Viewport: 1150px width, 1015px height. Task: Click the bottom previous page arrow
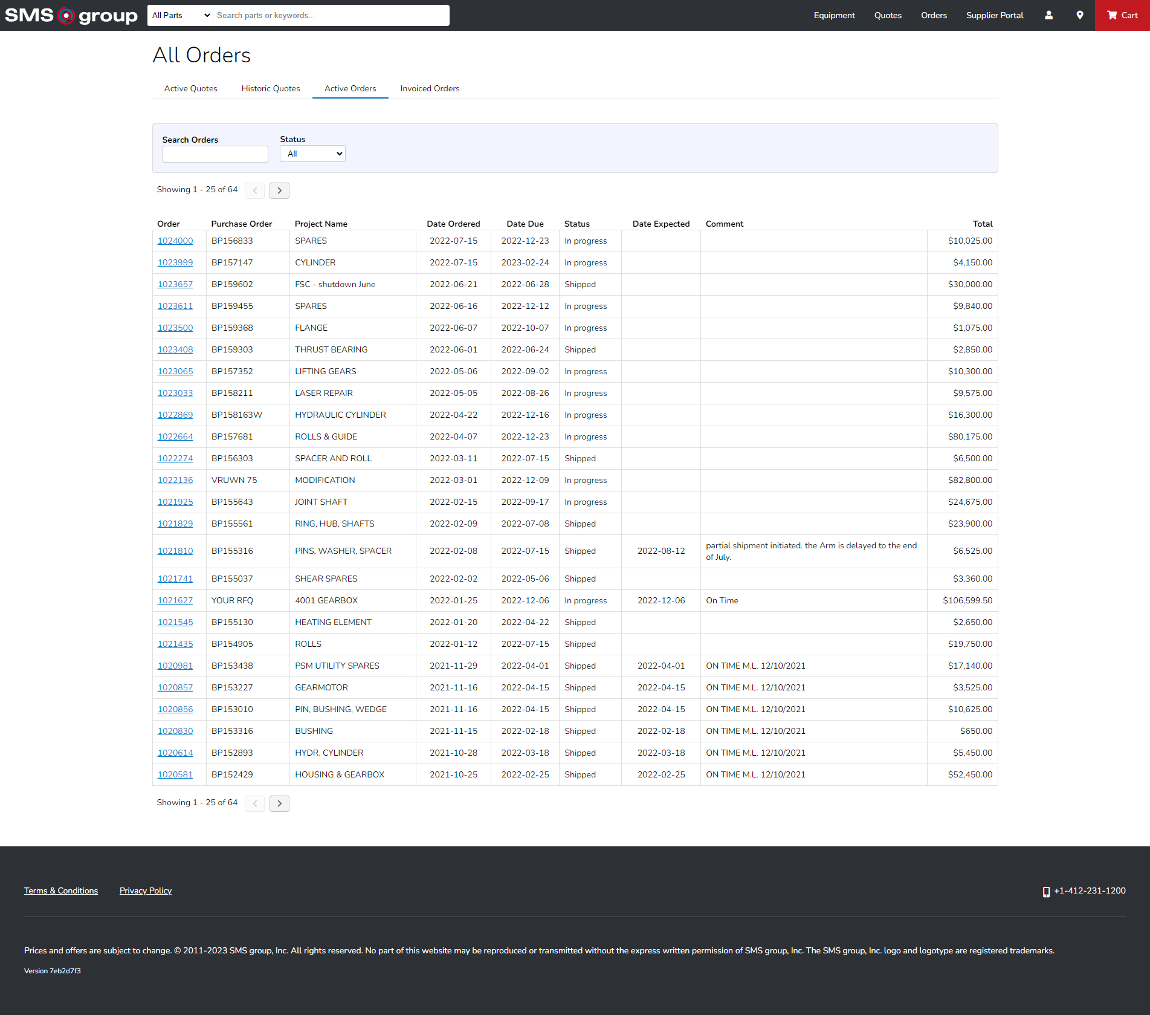[x=255, y=803]
